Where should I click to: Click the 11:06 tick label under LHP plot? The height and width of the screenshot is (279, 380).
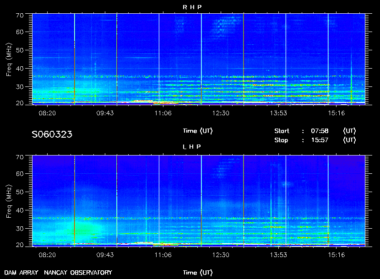click(x=163, y=255)
